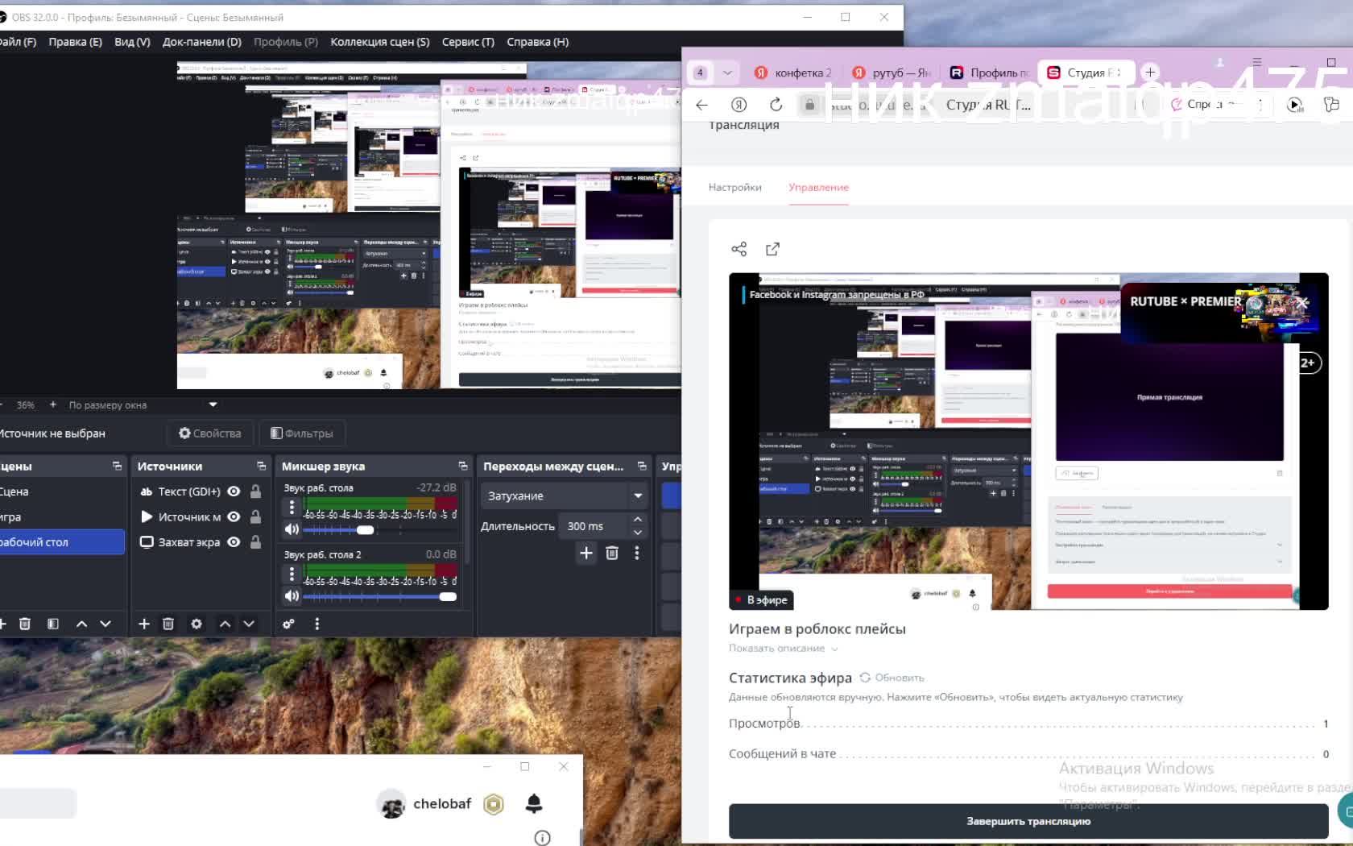Add a scene transition with plus icon
1353x846 pixels.
pos(586,553)
